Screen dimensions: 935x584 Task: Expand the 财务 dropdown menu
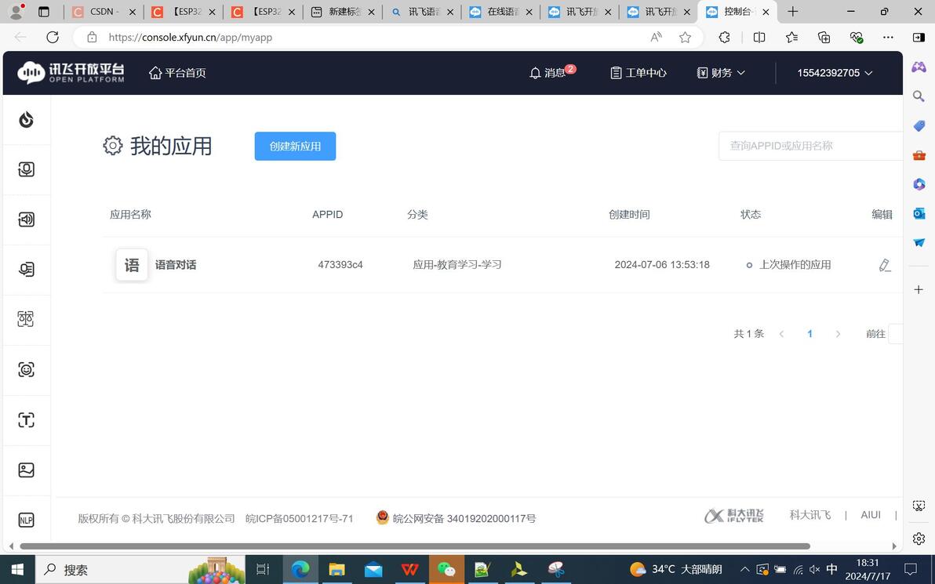pos(721,73)
